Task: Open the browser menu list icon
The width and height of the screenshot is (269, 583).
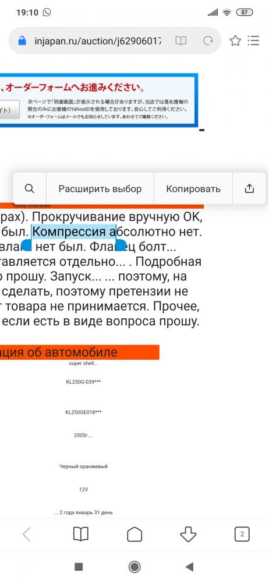Action: (x=253, y=41)
